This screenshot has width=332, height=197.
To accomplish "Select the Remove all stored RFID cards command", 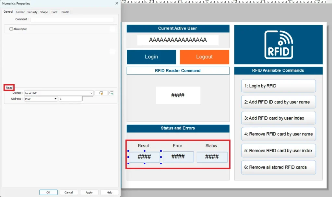I will [278, 167].
